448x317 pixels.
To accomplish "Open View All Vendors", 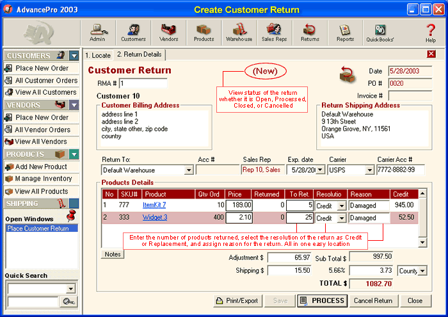I will click(x=42, y=142).
